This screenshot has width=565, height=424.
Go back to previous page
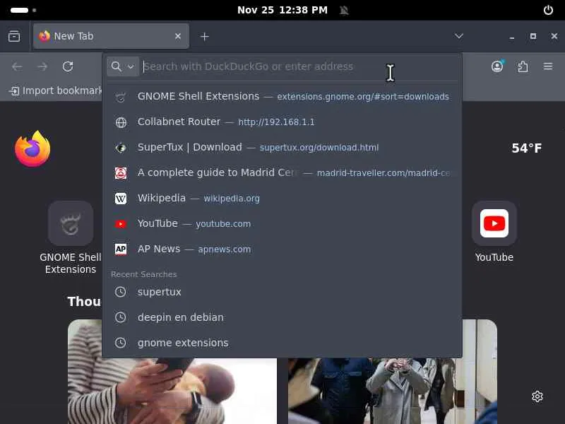click(x=17, y=66)
